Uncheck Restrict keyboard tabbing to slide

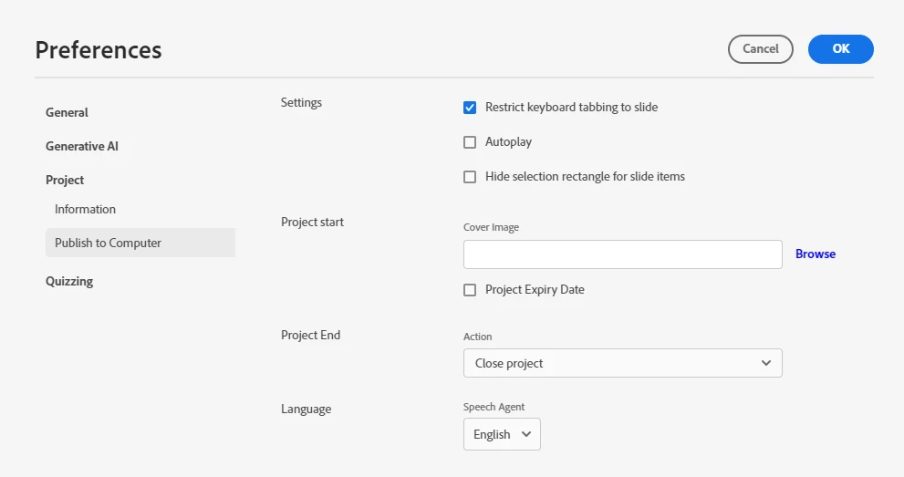coord(470,108)
